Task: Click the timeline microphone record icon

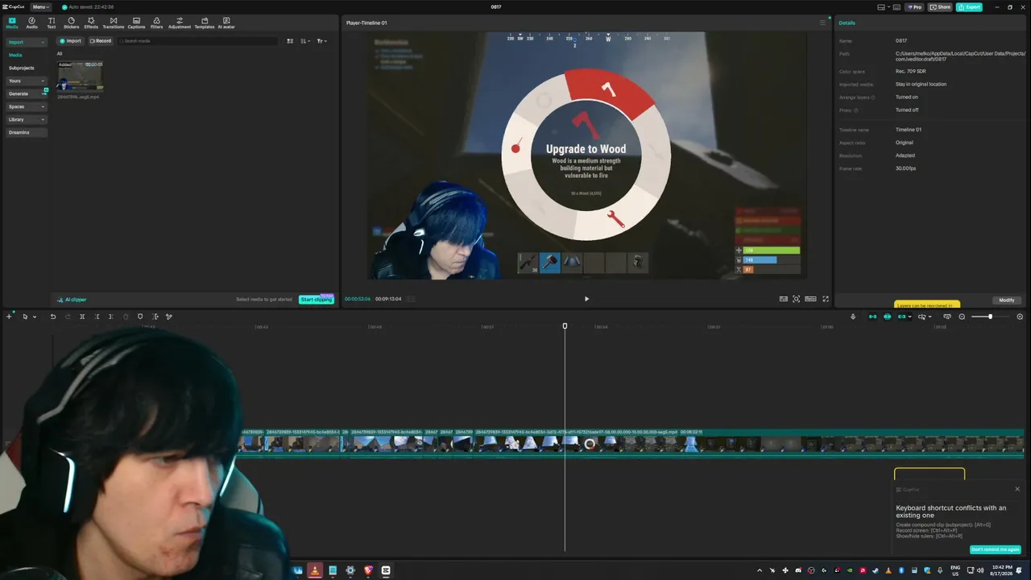Action: pos(853,317)
